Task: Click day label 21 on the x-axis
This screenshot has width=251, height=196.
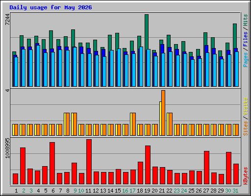Action: coord(162,191)
